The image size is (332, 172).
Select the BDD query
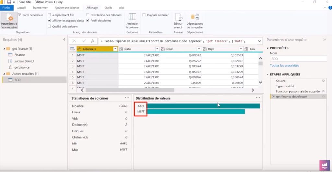[x=34, y=80]
